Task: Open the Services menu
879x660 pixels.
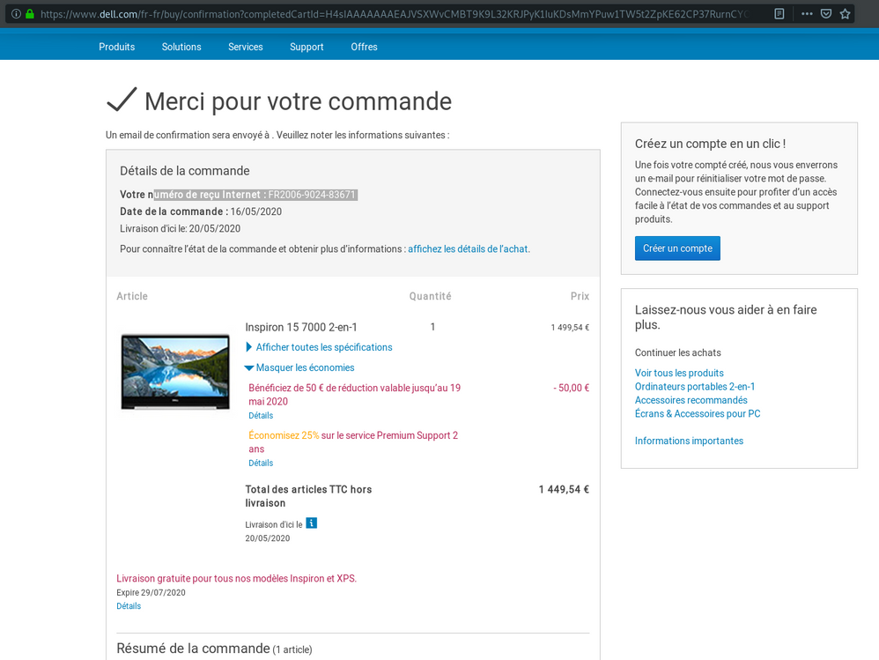Action: [x=246, y=47]
